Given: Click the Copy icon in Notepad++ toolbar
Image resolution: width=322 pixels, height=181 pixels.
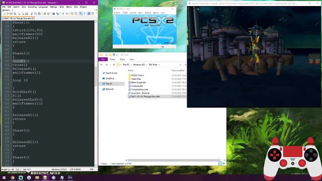Looking at the screenshot, I should [x=36, y=14].
